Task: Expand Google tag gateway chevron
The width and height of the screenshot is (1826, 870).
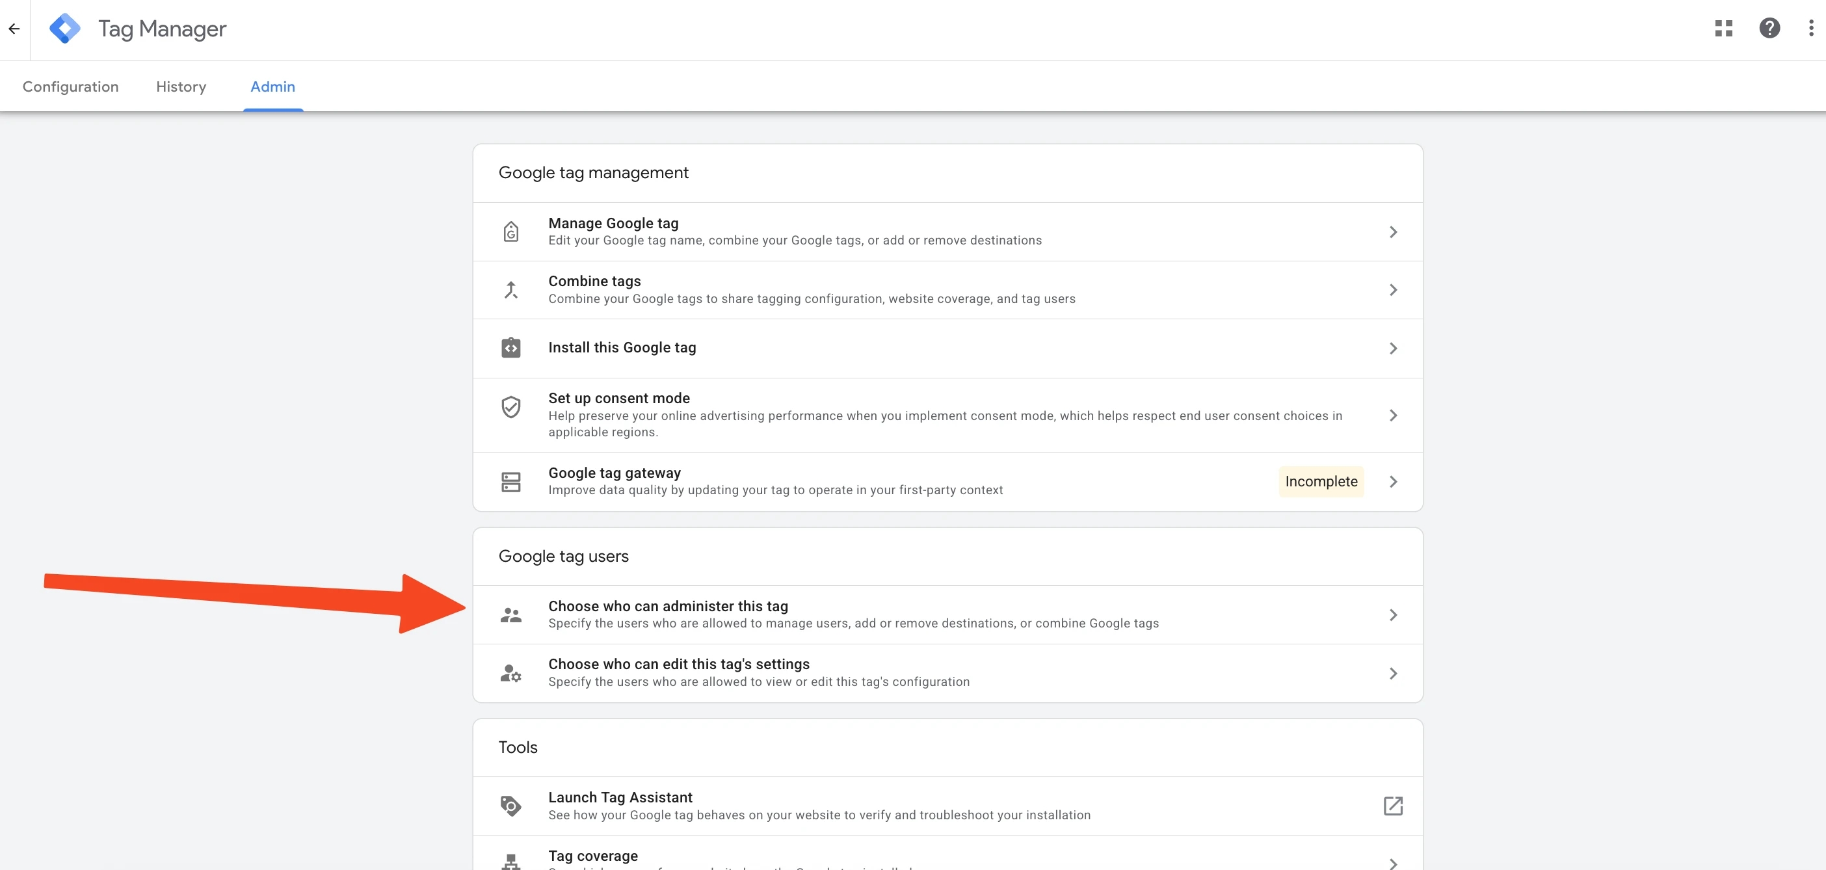Action: pos(1393,482)
